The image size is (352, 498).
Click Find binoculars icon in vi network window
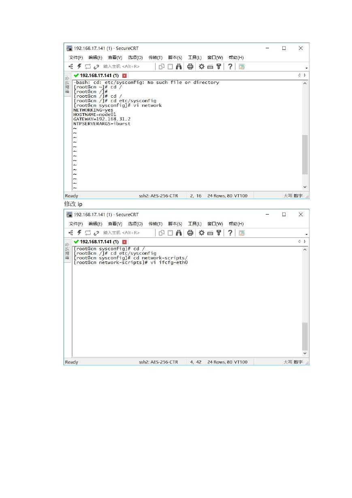tap(179, 67)
